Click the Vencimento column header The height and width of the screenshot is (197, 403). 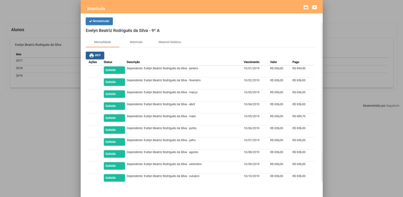pyautogui.click(x=251, y=62)
